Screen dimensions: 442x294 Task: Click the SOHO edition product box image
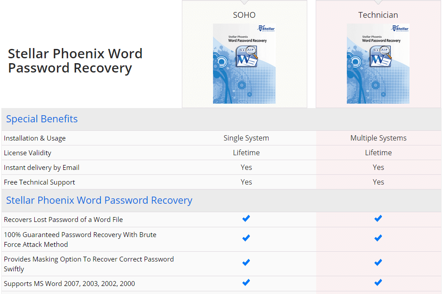pos(244,64)
